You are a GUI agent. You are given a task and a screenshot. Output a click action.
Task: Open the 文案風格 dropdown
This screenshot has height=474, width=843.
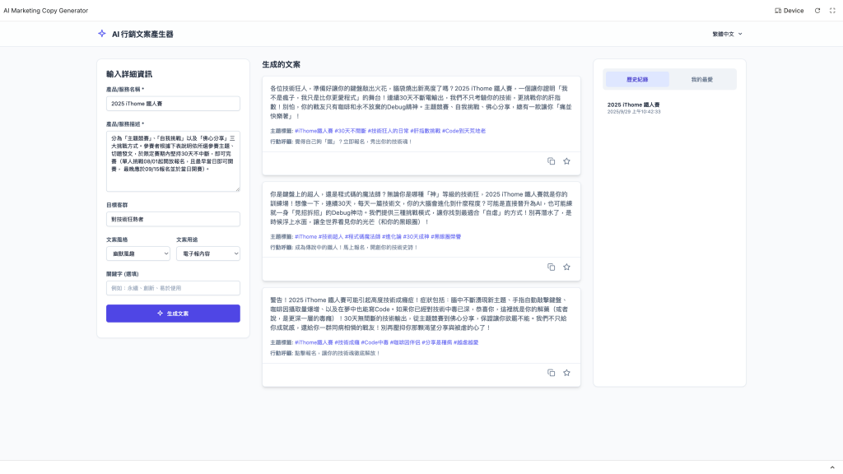(138, 253)
